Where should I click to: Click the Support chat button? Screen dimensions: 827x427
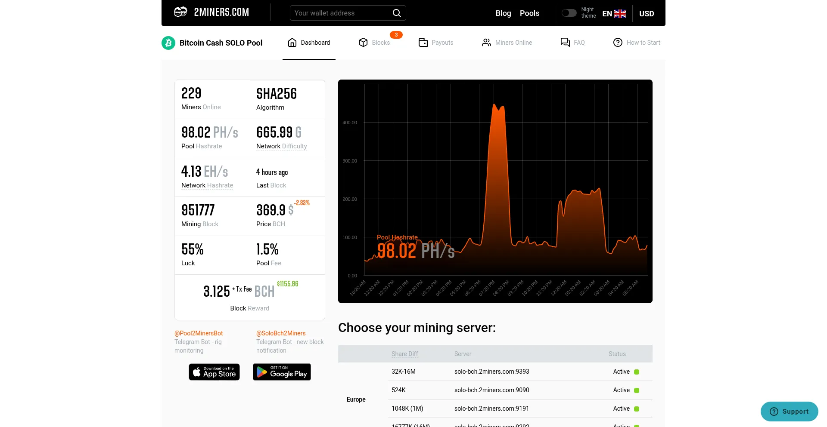tap(789, 412)
